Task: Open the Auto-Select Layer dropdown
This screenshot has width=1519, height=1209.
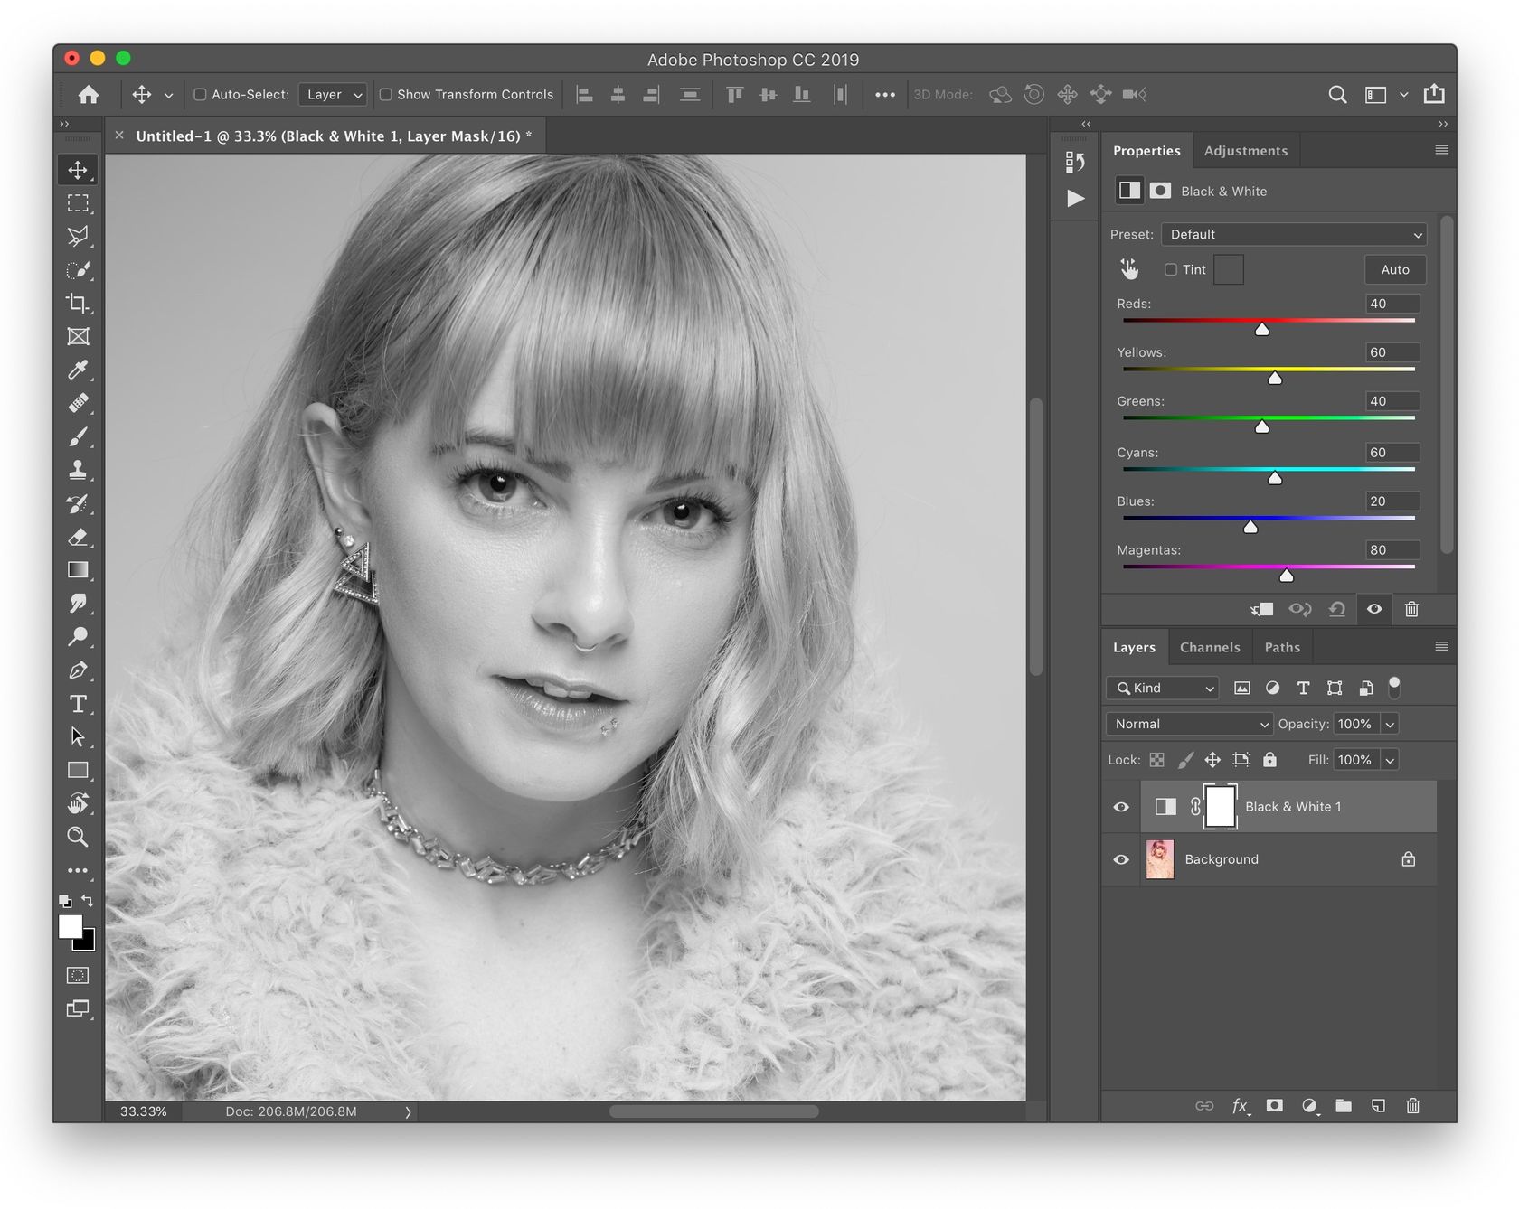Action: pos(333,94)
